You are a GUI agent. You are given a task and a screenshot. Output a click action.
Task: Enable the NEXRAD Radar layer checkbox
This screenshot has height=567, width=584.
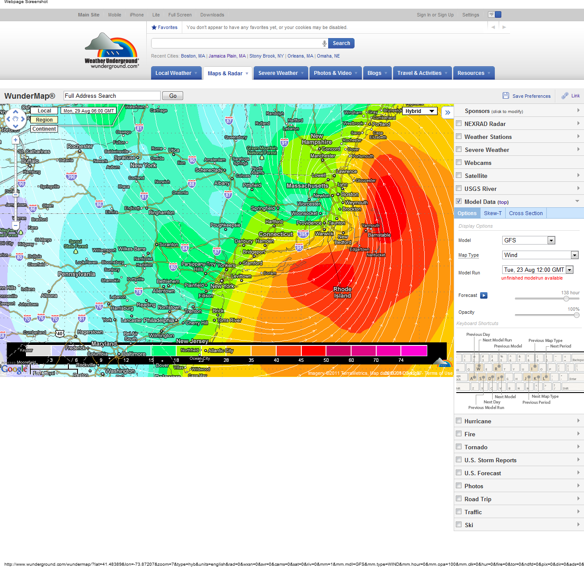[458, 123]
